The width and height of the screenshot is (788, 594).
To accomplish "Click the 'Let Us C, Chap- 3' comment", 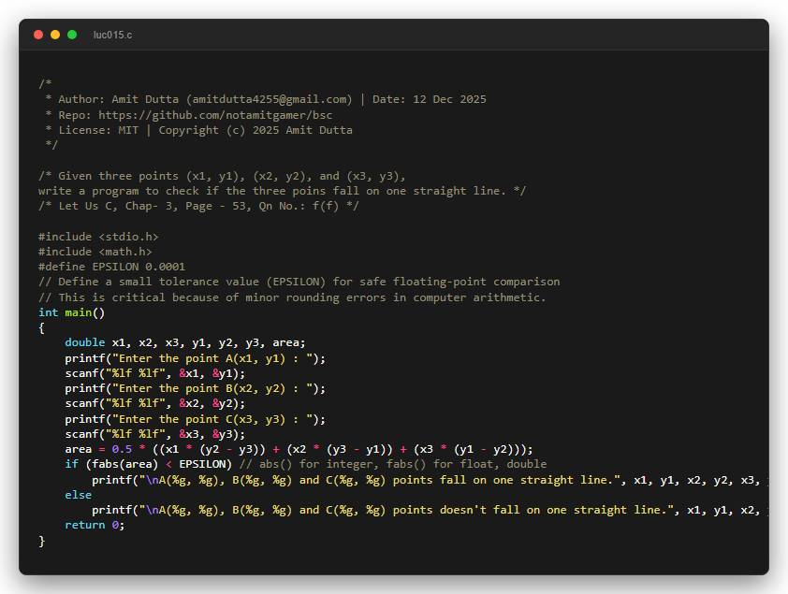I will click(x=198, y=207).
